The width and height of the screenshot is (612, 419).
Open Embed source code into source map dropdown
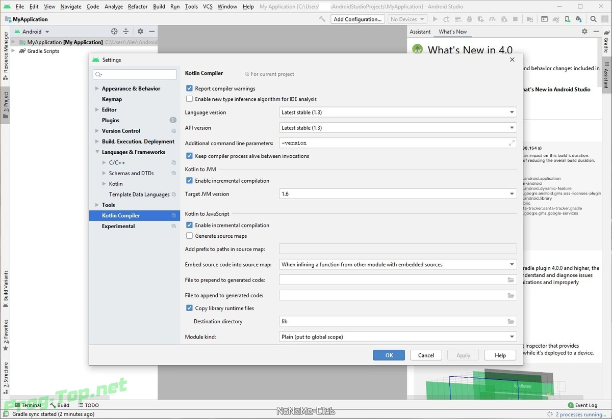(398, 265)
